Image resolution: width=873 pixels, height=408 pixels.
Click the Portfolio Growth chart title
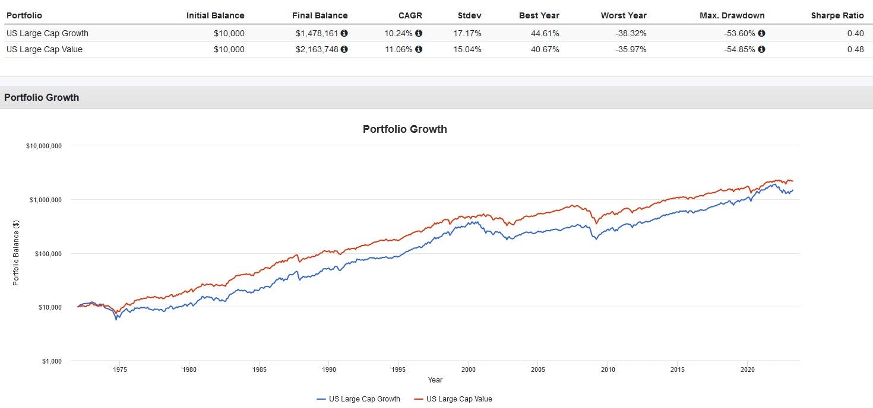coord(404,129)
